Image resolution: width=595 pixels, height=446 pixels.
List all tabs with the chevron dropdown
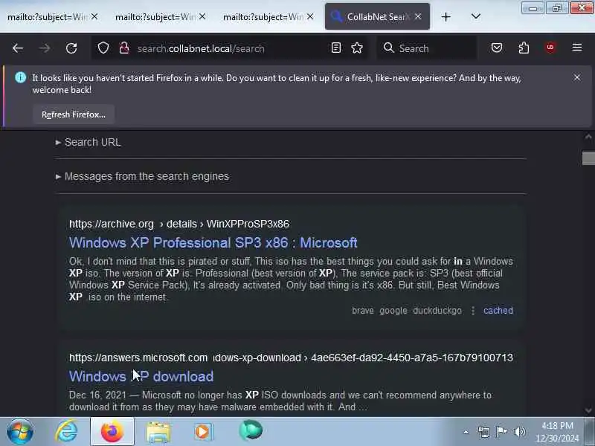tap(475, 16)
